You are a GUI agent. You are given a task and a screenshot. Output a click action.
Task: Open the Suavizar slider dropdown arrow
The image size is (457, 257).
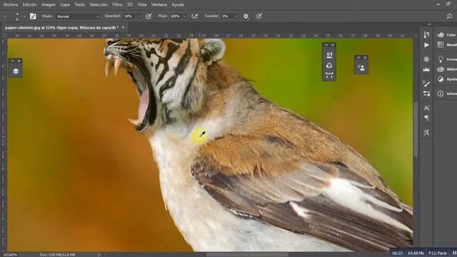[x=236, y=16]
